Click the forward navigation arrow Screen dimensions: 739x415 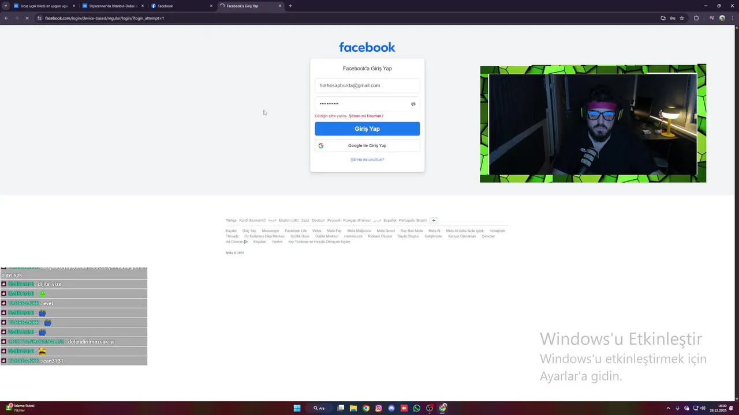click(x=17, y=18)
